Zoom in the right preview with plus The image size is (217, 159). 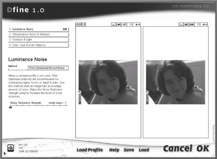(204, 24)
